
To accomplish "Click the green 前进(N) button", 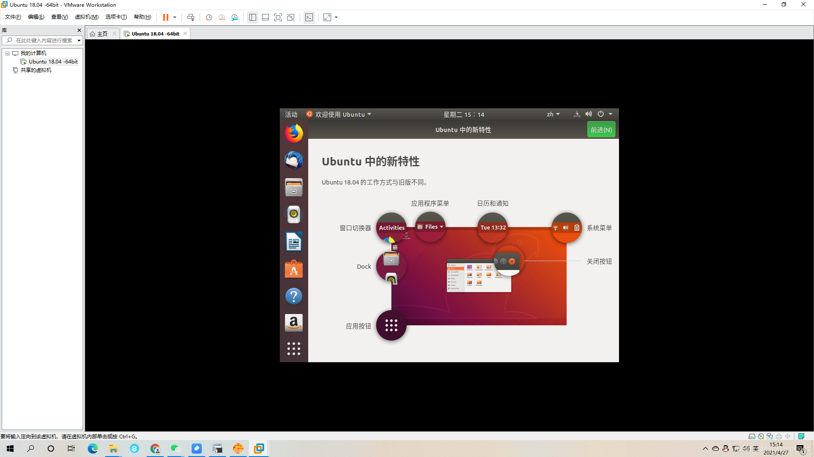I will [601, 130].
